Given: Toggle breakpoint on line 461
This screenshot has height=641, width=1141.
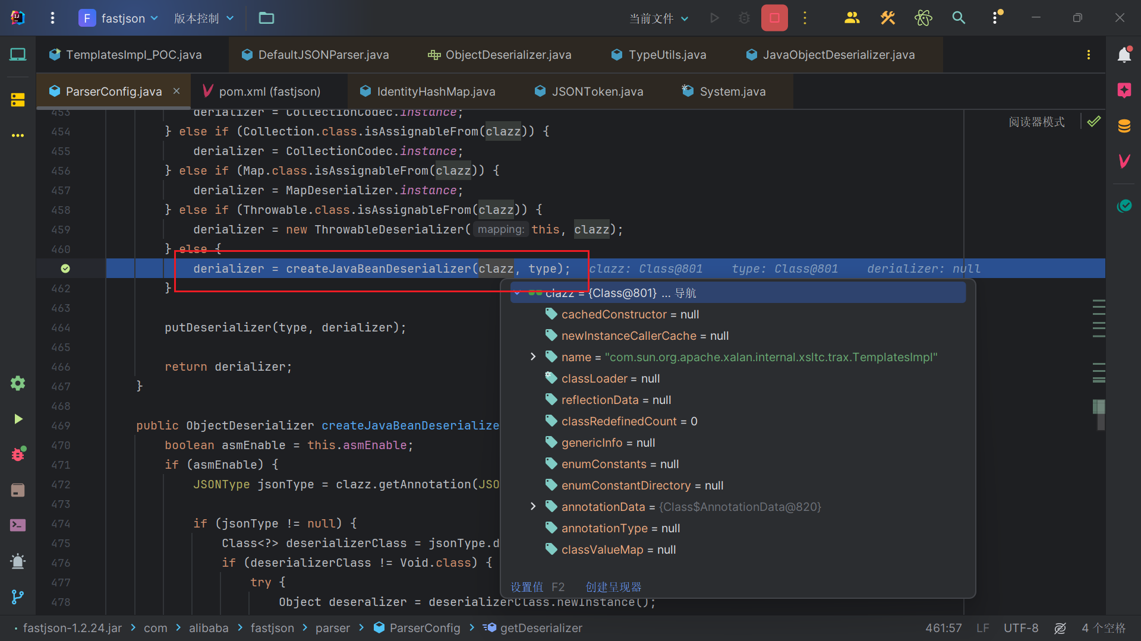Looking at the screenshot, I should [65, 269].
